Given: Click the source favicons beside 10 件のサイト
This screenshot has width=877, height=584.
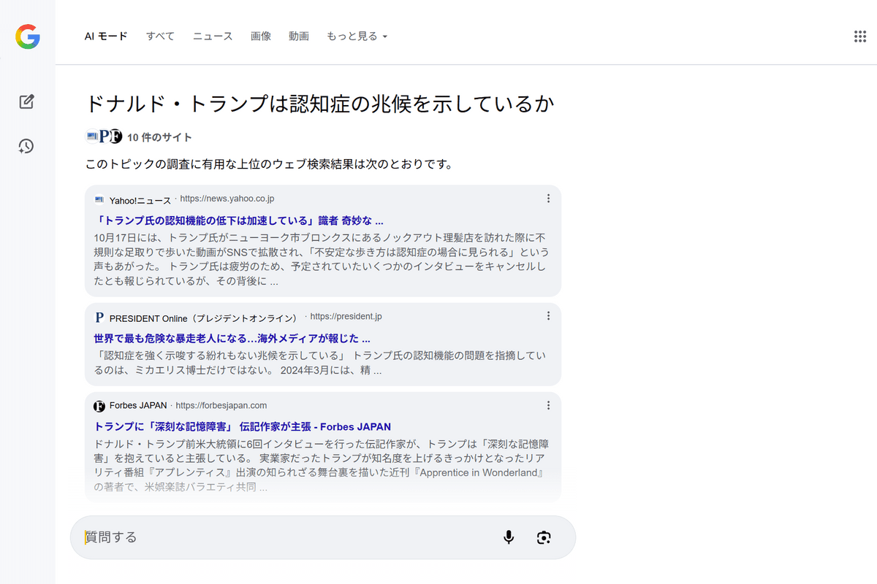Looking at the screenshot, I should tap(104, 137).
